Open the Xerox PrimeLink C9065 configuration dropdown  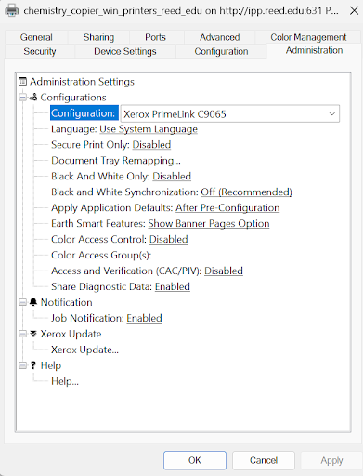(x=230, y=113)
